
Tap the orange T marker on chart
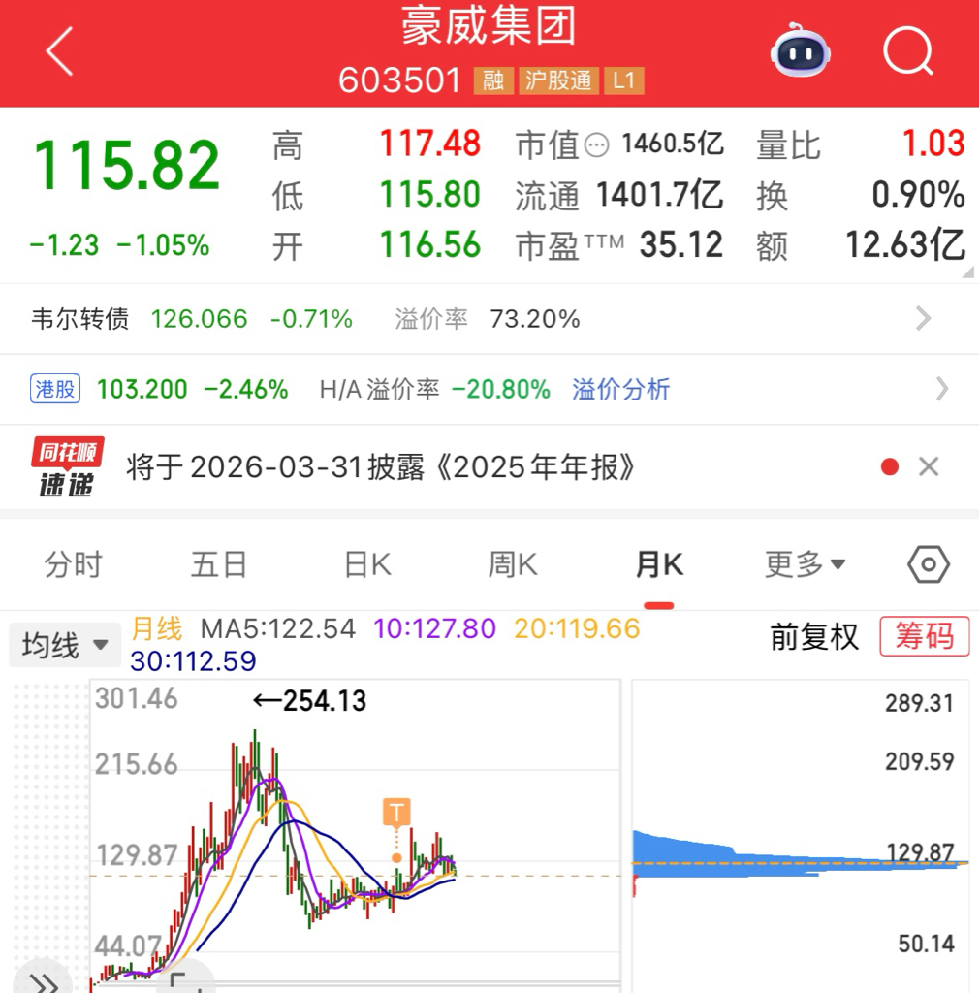[x=396, y=812]
